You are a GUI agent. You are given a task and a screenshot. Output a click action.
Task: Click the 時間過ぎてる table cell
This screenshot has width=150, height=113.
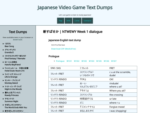[93, 99]
